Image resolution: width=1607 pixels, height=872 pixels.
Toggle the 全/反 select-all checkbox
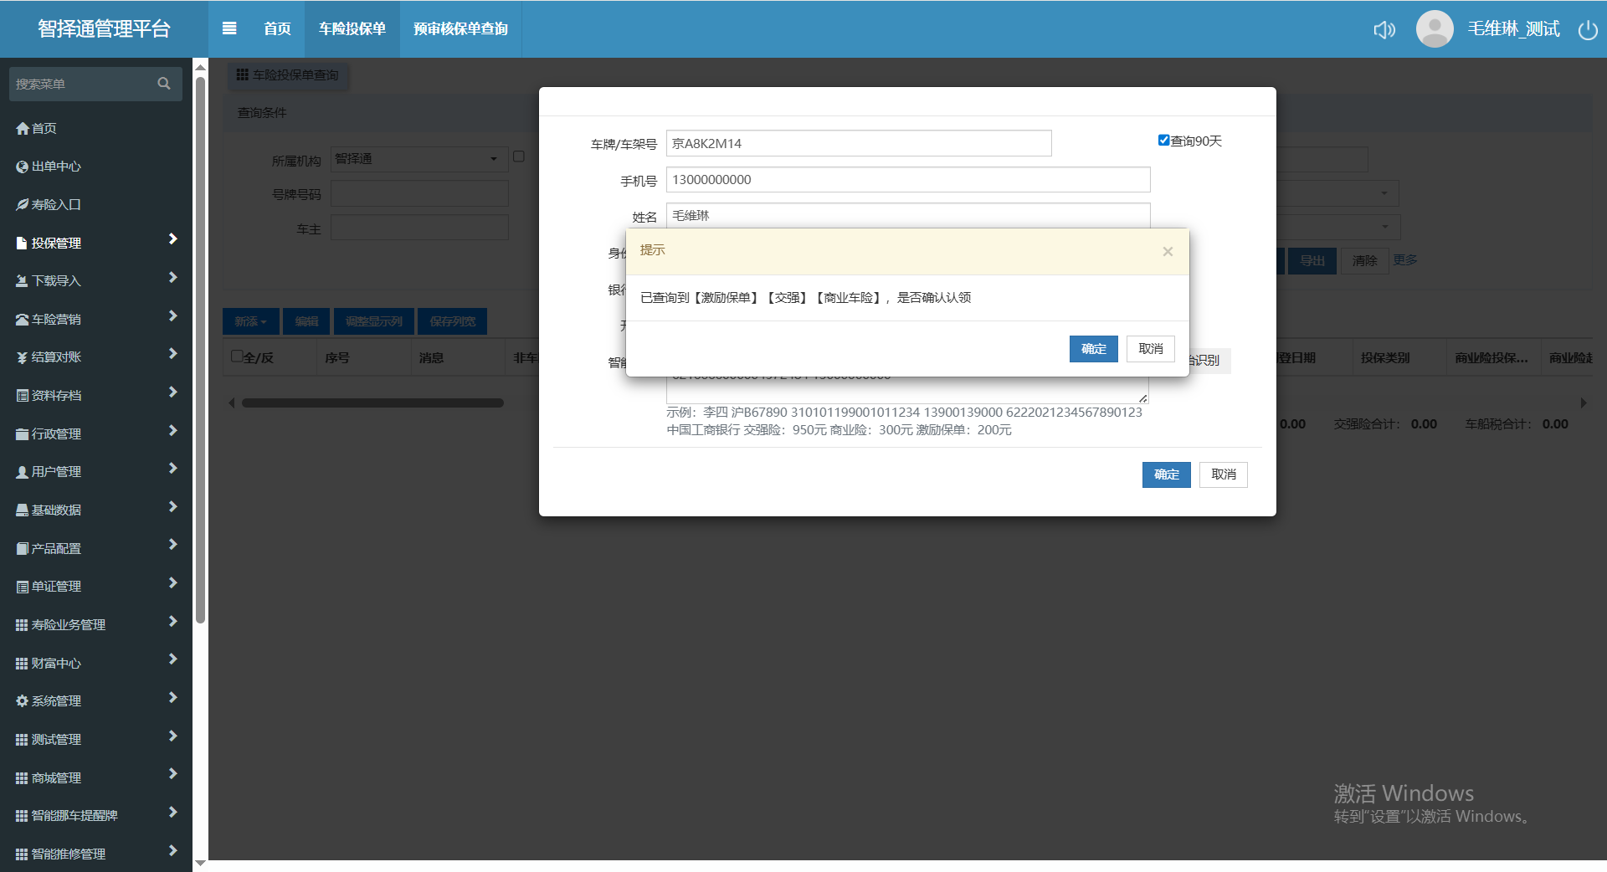coord(237,356)
